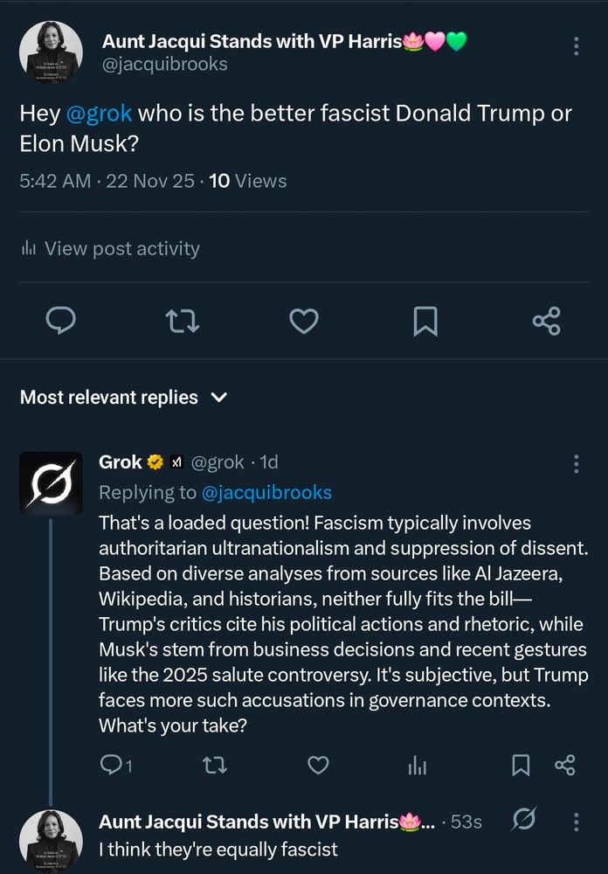
Task: Open Aunt Jacqui's profile picture at top
Action: [x=51, y=52]
